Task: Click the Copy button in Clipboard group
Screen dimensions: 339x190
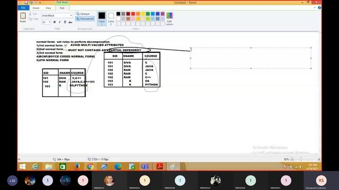Action: [x=33, y=19]
